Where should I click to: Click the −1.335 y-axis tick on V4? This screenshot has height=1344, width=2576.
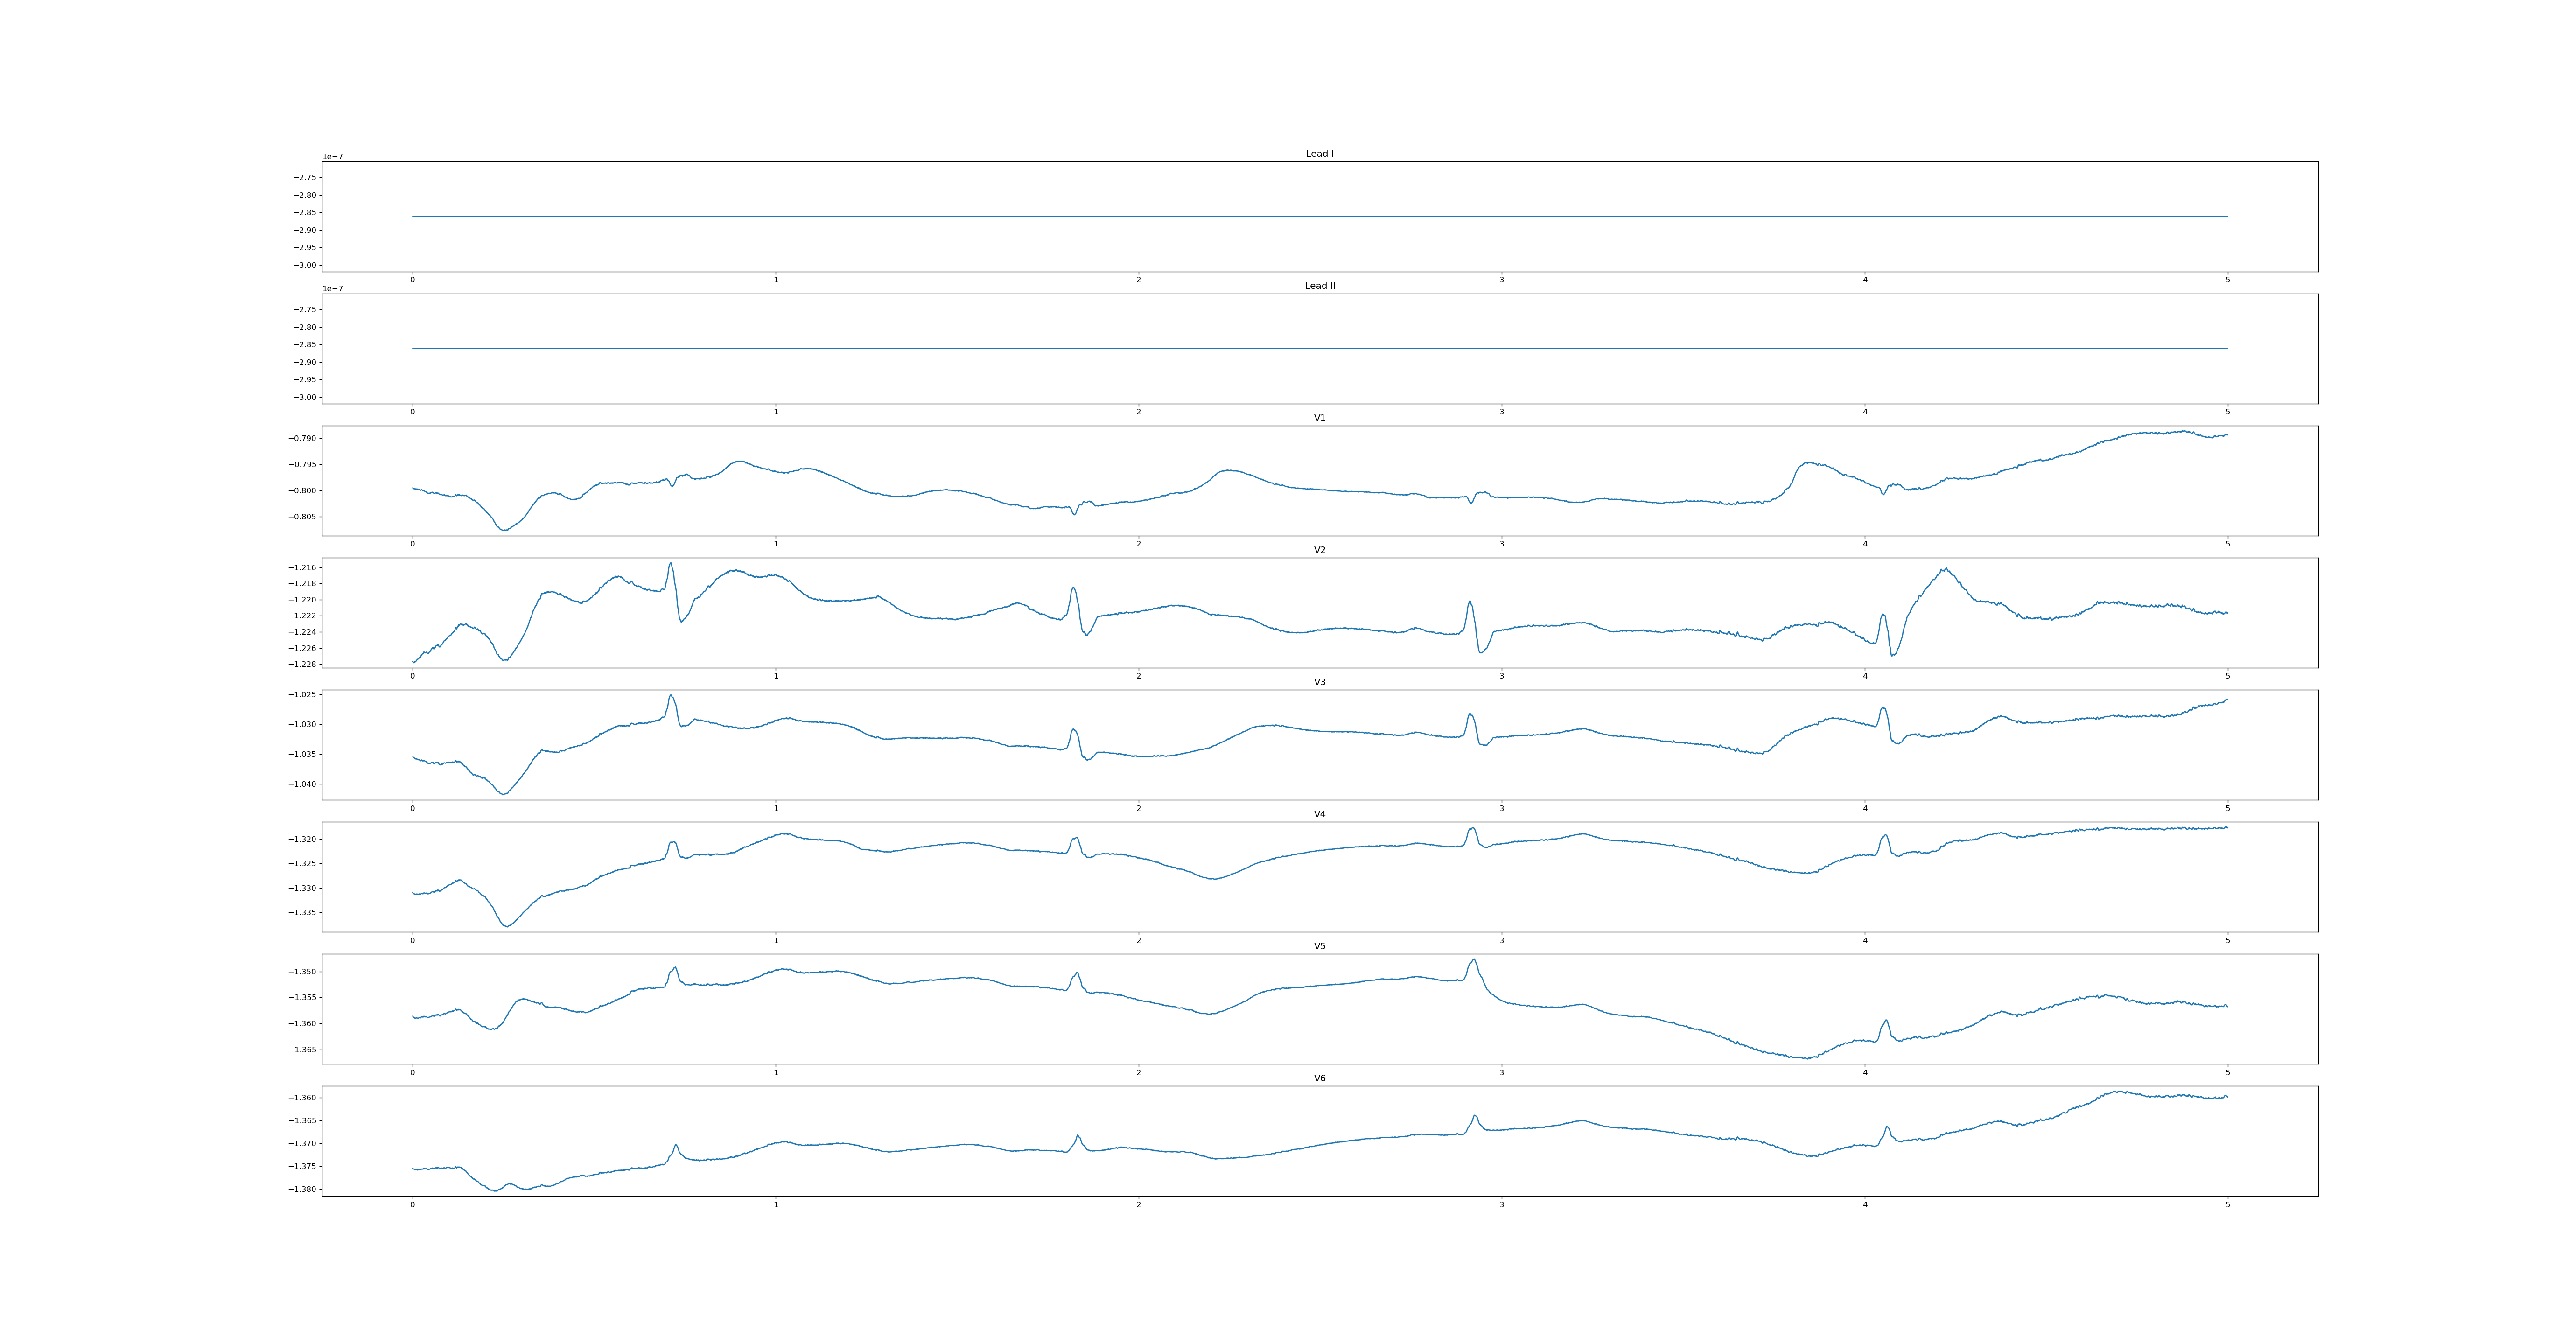click(x=303, y=912)
